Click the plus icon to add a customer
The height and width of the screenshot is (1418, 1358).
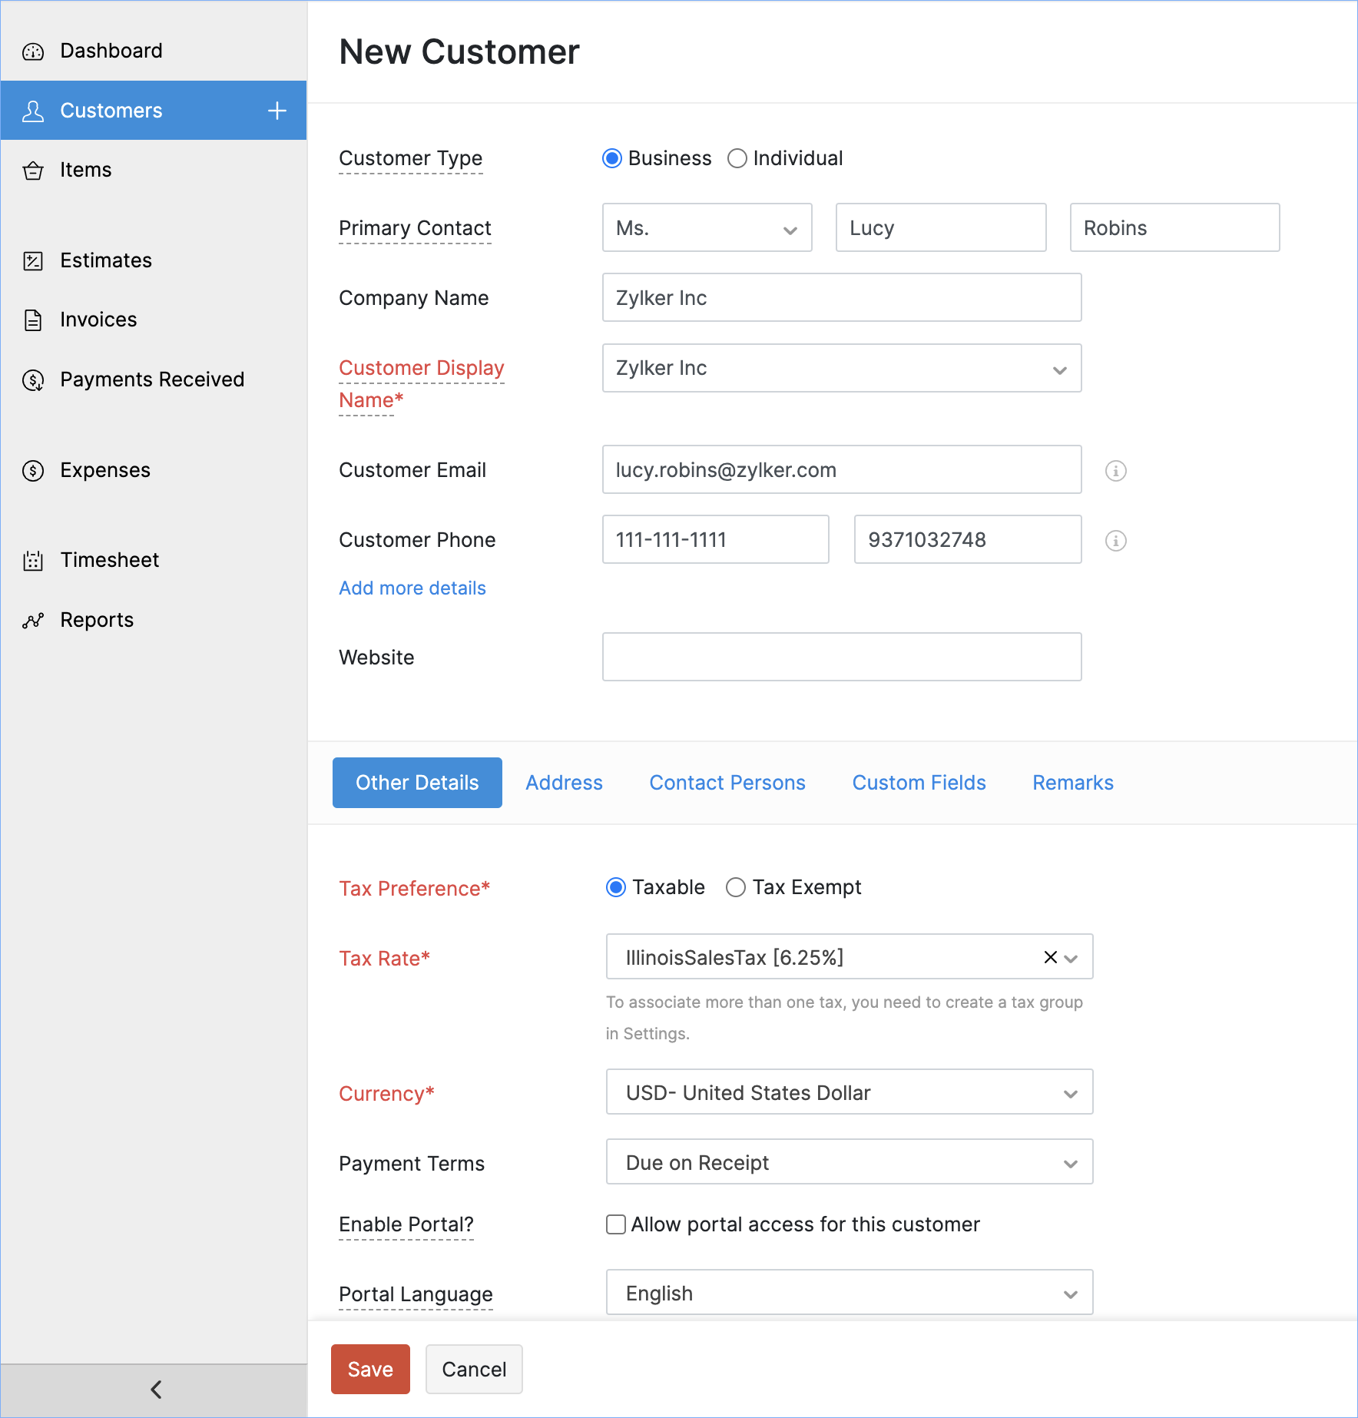[277, 111]
